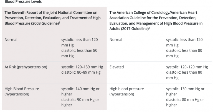213x112 pixels.
Task: Click diastolic 80 mm Hg or higher text
Action: 185,102
